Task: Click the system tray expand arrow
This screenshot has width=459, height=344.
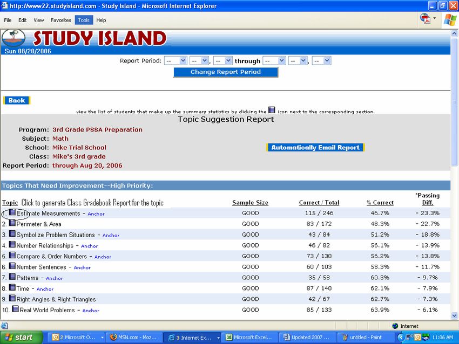Action: 401,338
